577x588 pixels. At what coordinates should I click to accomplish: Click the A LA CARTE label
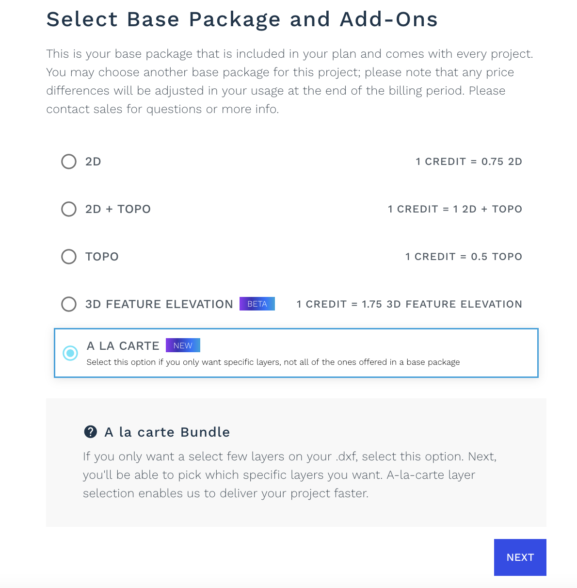tap(123, 346)
